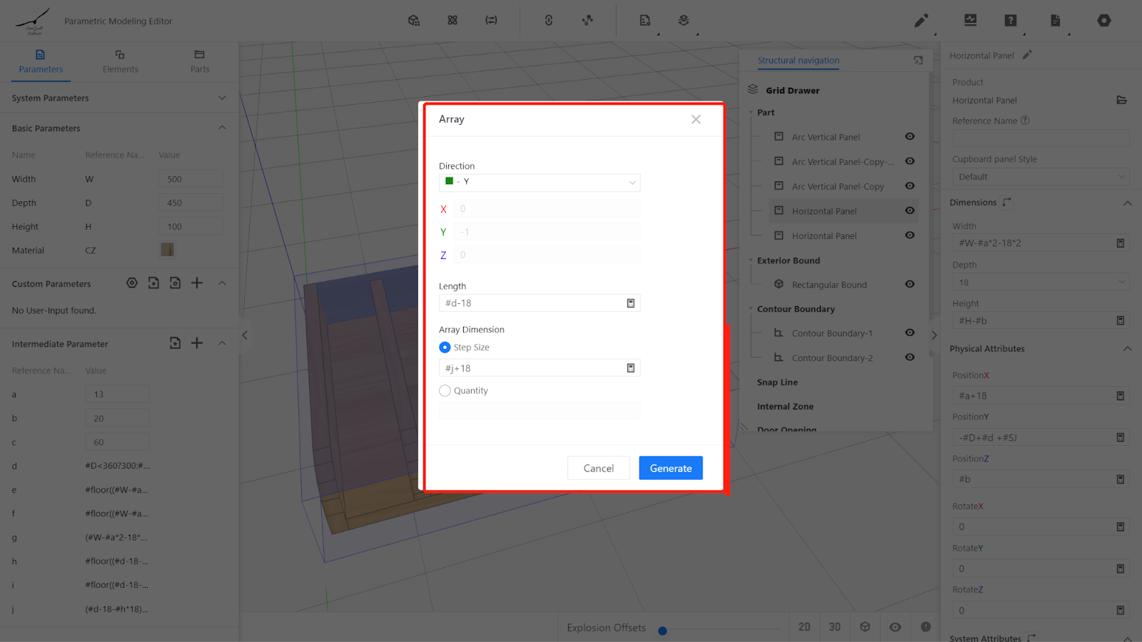Click the 3D view mode button

pos(834,627)
